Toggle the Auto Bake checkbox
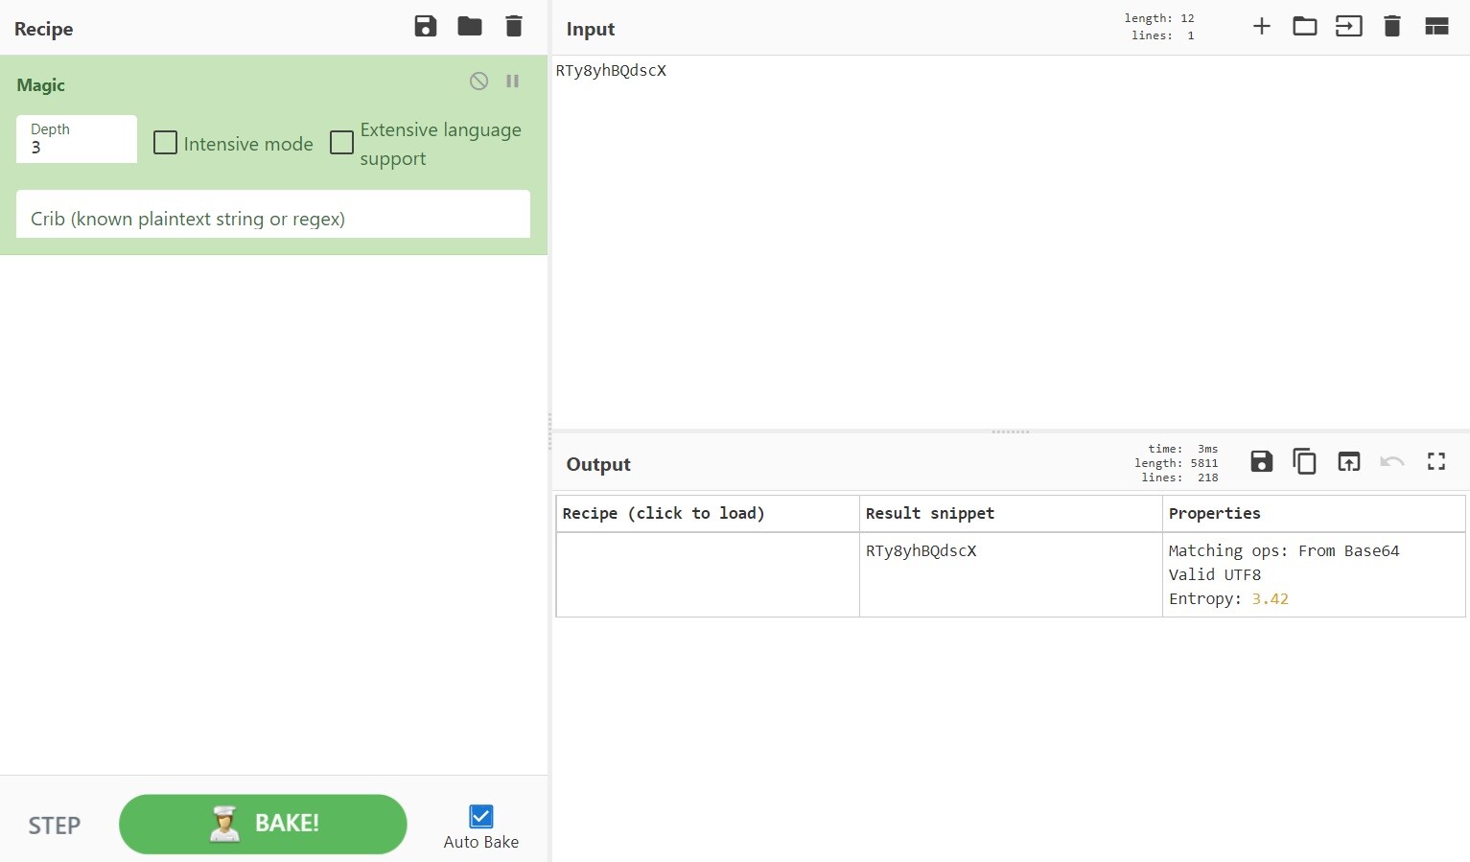 [x=480, y=816]
